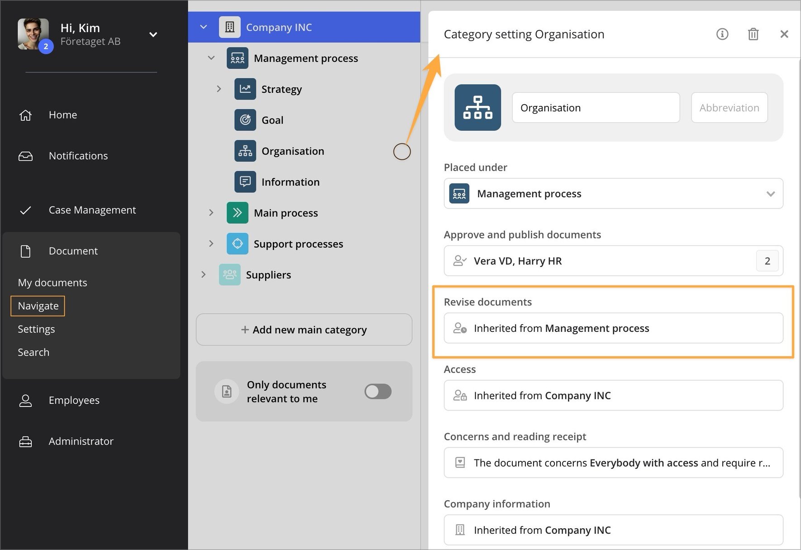801x550 pixels.
Task: Click the Home house icon in sidebar
Action: click(x=25, y=115)
